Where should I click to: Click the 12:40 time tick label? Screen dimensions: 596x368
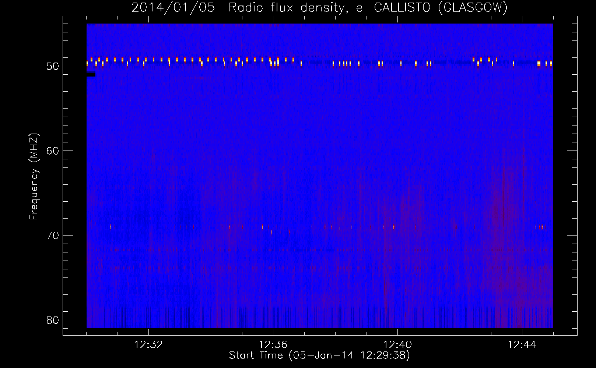(397, 345)
